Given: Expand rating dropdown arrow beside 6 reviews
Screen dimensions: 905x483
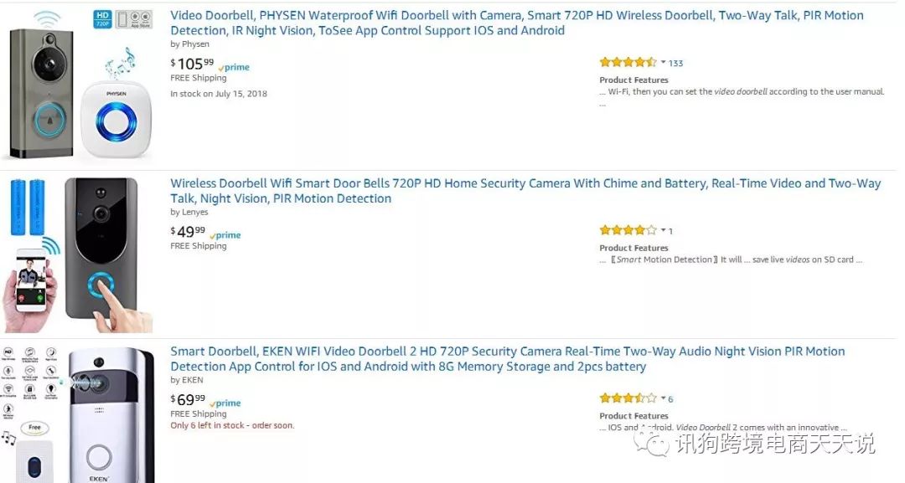Looking at the screenshot, I should coord(663,398).
